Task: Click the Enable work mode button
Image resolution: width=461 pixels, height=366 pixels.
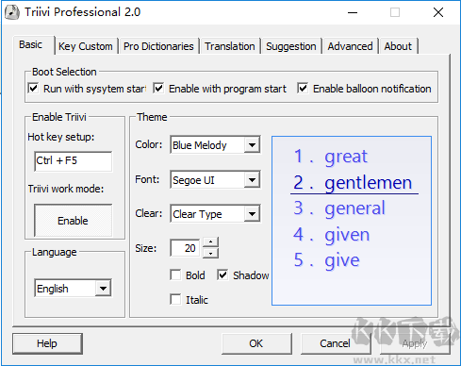Action: pyautogui.click(x=73, y=221)
